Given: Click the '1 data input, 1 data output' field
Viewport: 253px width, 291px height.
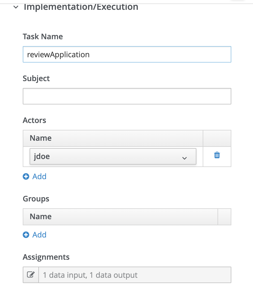Looking at the screenshot, I should tap(135, 275).
